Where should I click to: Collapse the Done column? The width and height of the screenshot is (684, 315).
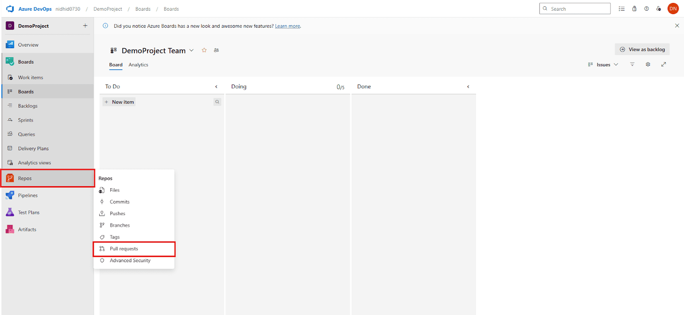pyautogui.click(x=468, y=87)
